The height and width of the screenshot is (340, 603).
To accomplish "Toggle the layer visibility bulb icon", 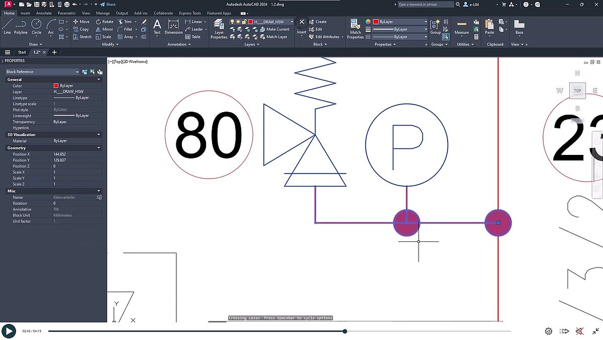I will (232, 22).
